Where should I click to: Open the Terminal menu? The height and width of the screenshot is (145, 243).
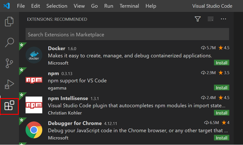(x=129, y=6)
